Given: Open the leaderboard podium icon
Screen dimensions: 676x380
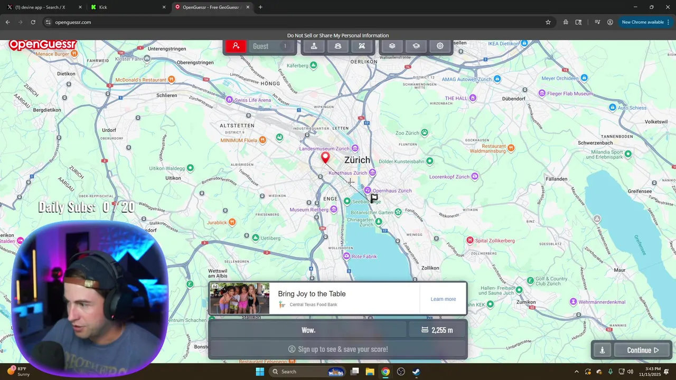Looking at the screenshot, I should (314, 46).
